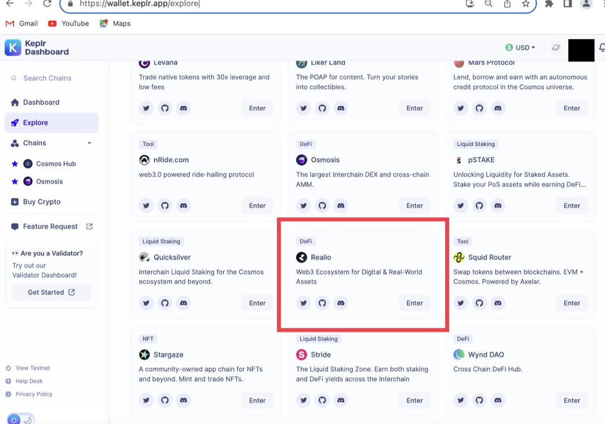This screenshot has width=605, height=424.
Task: Open GitHub link on nRide.com card
Action: coord(165,206)
